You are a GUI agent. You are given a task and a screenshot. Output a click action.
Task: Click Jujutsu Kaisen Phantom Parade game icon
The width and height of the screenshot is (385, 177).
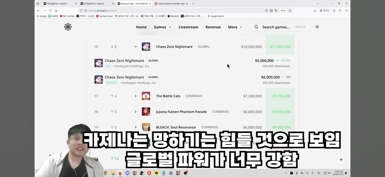[146, 112]
